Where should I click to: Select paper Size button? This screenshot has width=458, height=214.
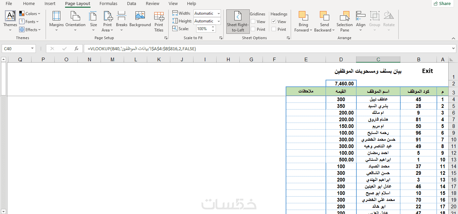94,21
